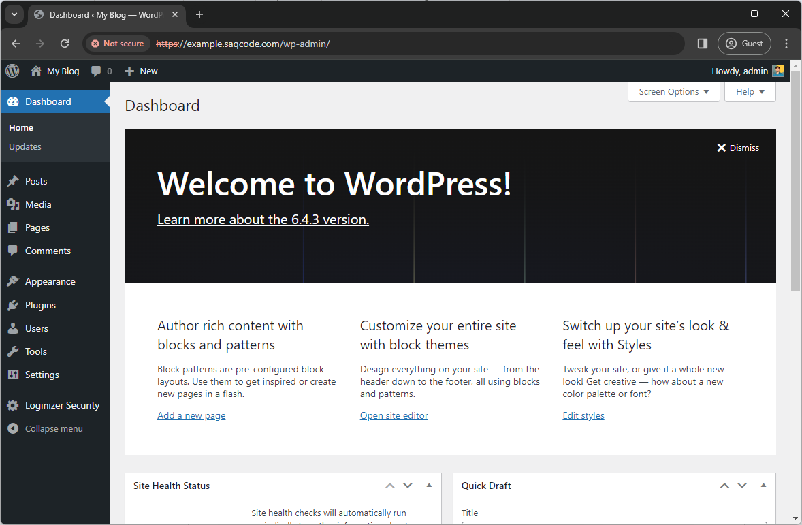Click the Pages icon in sidebar
The height and width of the screenshot is (525, 802).
pyautogui.click(x=14, y=227)
